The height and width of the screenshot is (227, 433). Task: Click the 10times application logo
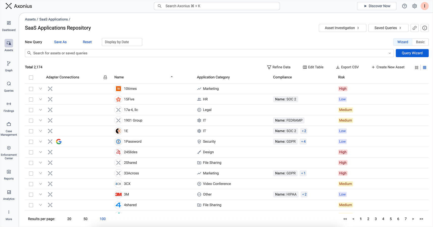(118, 89)
